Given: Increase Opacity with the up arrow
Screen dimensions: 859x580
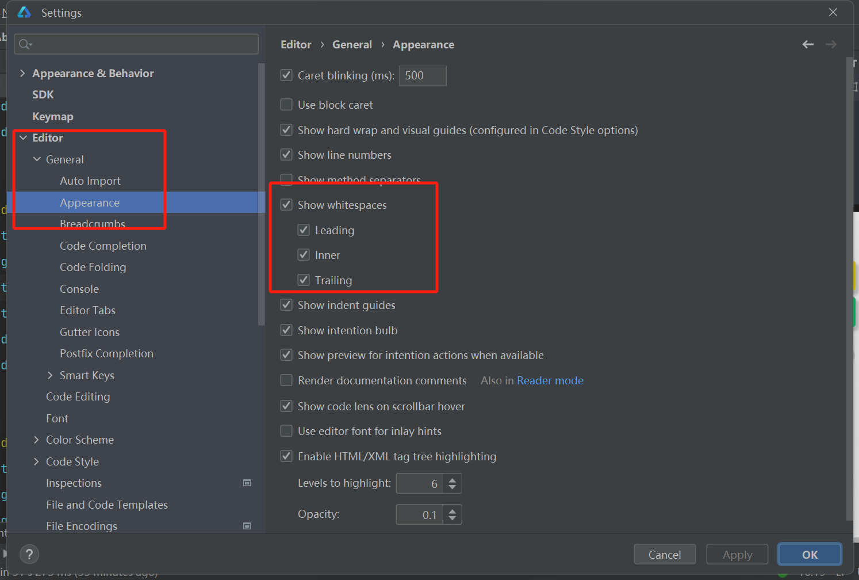Looking at the screenshot, I should pos(452,510).
